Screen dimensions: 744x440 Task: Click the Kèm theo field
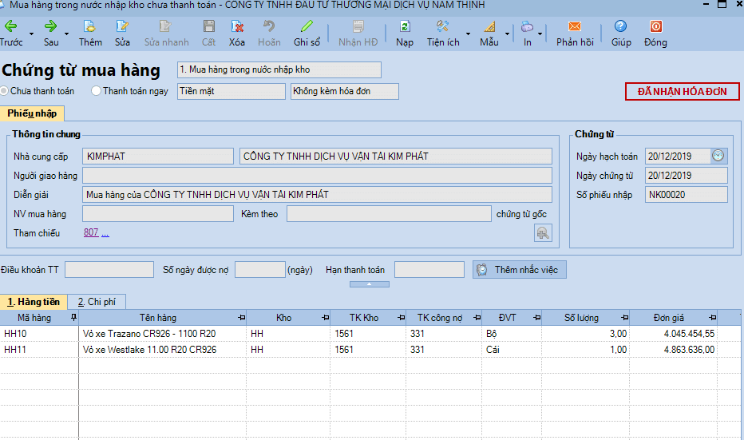(x=389, y=213)
